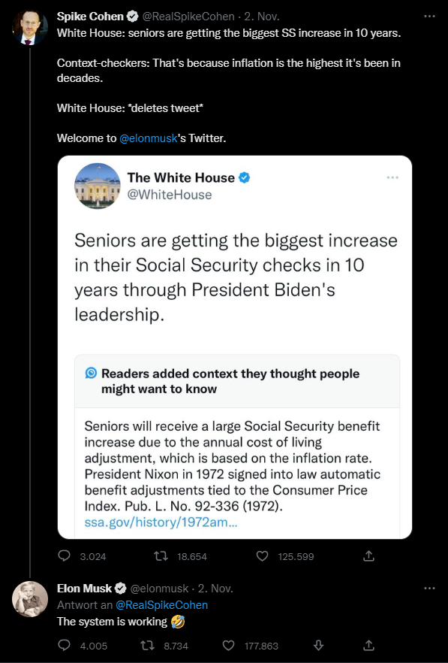Open the @RealSpikeCohen reply mention
Image resolution: width=448 pixels, height=663 pixels.
click(162, 605)
